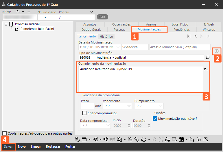Click the Prazo days input field
Image resolution: width=223 pixels, height=152 pixels.
coord(87,106)
